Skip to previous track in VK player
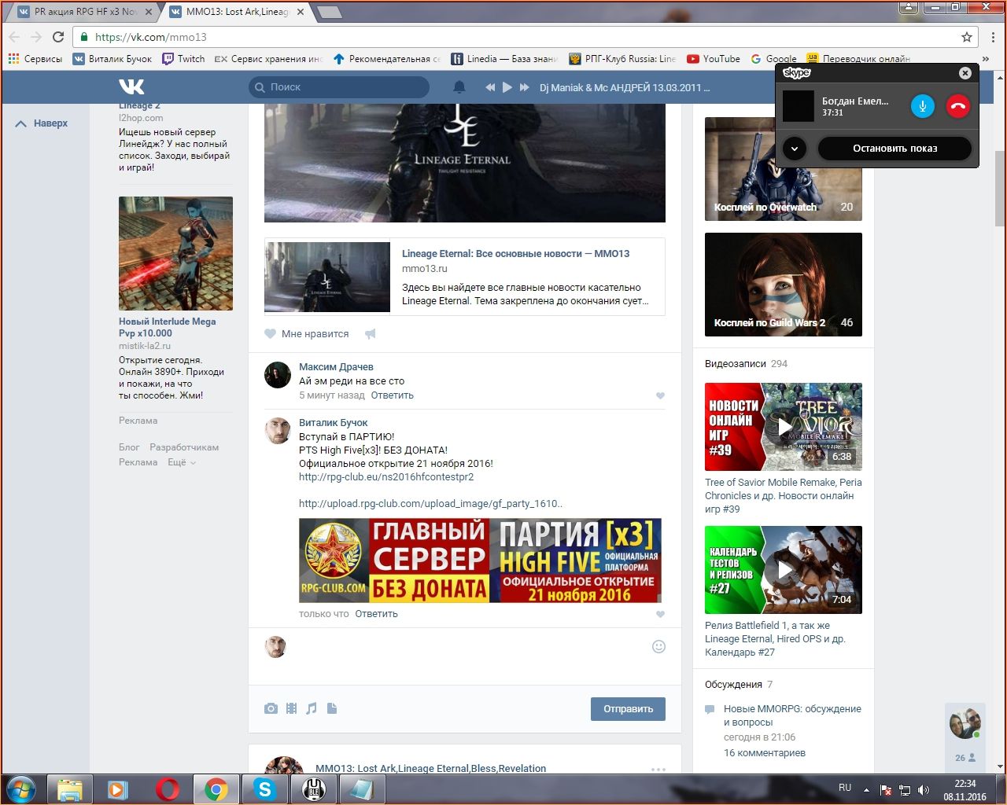Screen dimensions: 1007x805 (x=490, y=87)
